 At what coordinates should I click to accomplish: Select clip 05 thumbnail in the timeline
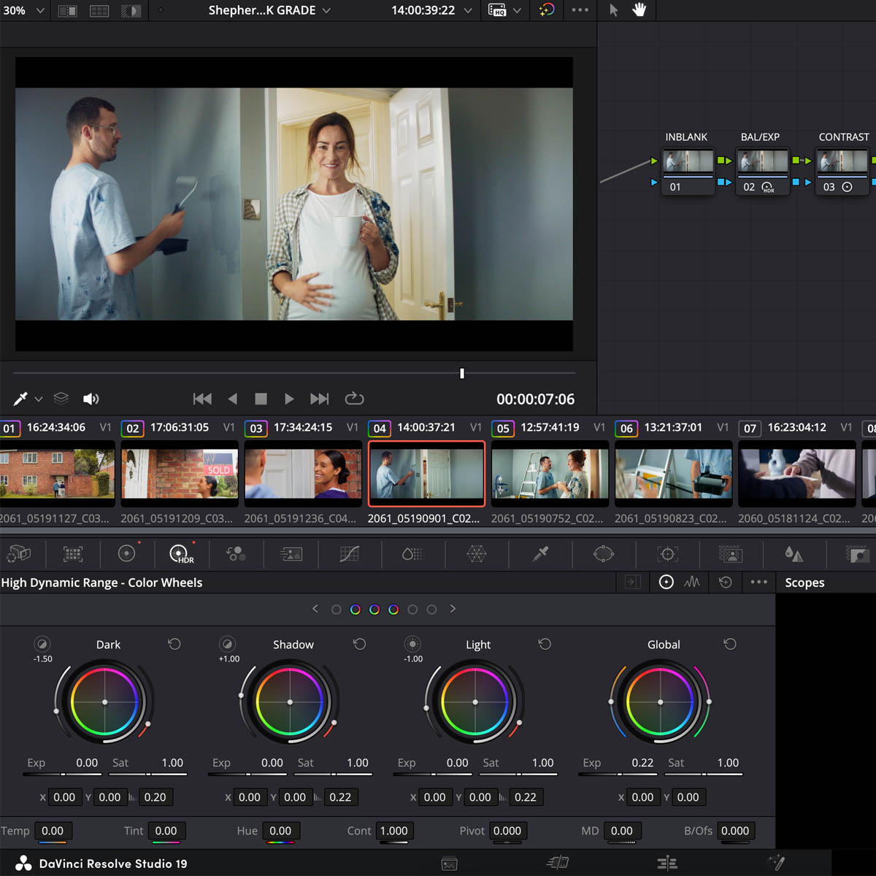tap(550, 473)
